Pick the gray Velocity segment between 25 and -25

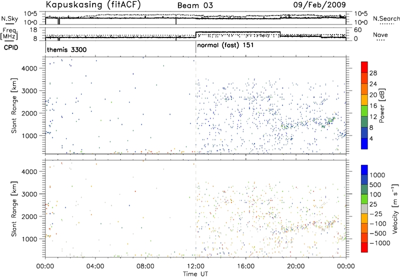(364, 208)
